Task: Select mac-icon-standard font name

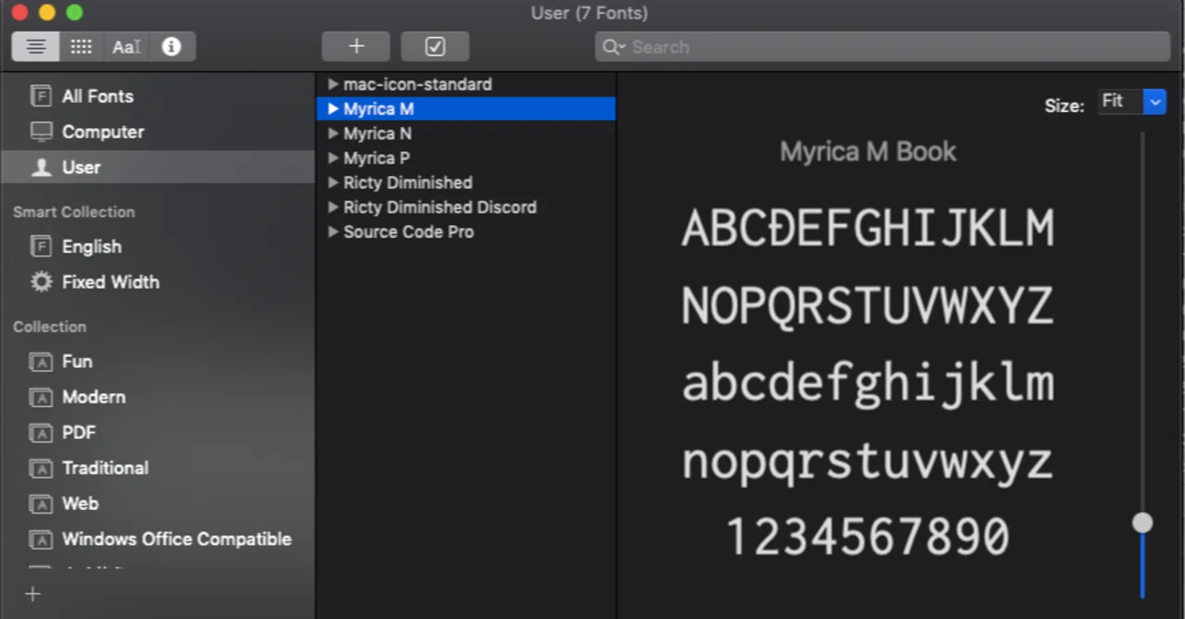Action: point(418,84)
